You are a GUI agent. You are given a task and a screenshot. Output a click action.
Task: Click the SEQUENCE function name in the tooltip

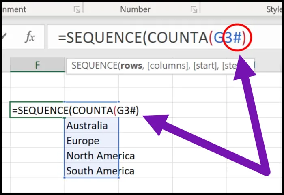tap(94, 65)
